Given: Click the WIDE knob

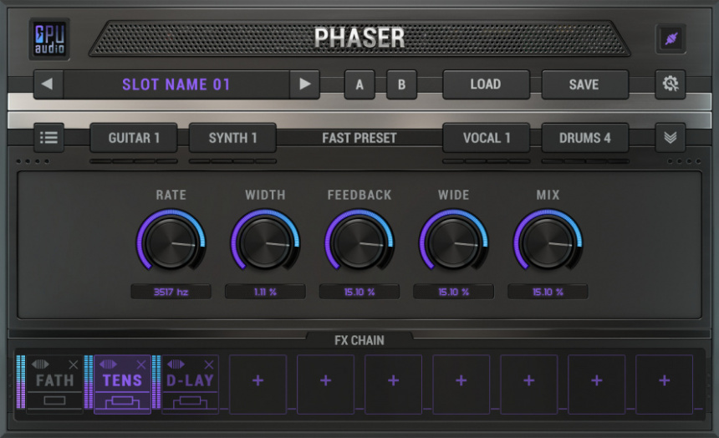Looking at the screenshot, I should click(453, 242).
